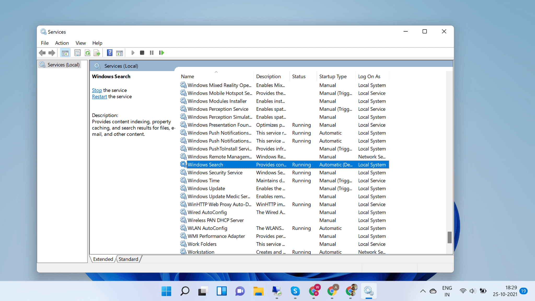
Task: Click the Restart Service toolbar icon
Action: (x=161, y=53)
